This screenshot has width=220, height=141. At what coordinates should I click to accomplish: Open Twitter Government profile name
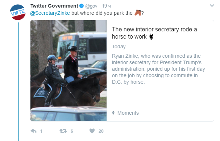tap(54, 6)
